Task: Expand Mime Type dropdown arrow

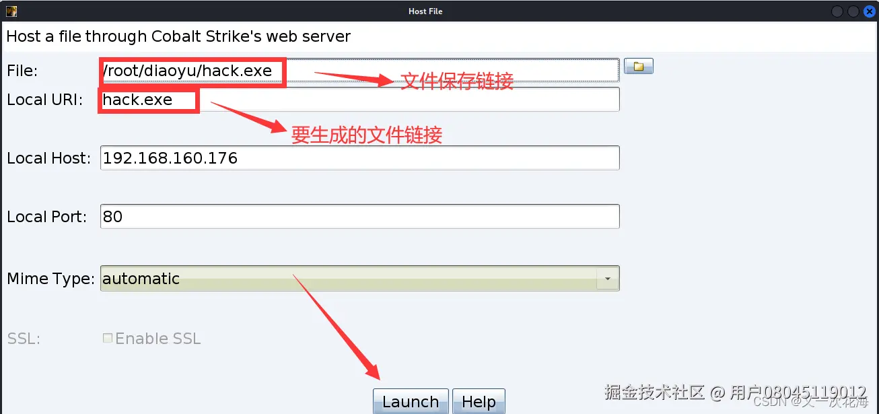Action: coord(607,278)
